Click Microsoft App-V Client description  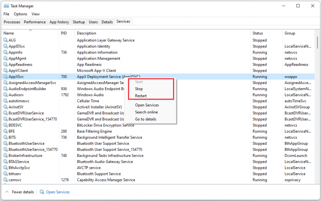click(x=96, y=70)
